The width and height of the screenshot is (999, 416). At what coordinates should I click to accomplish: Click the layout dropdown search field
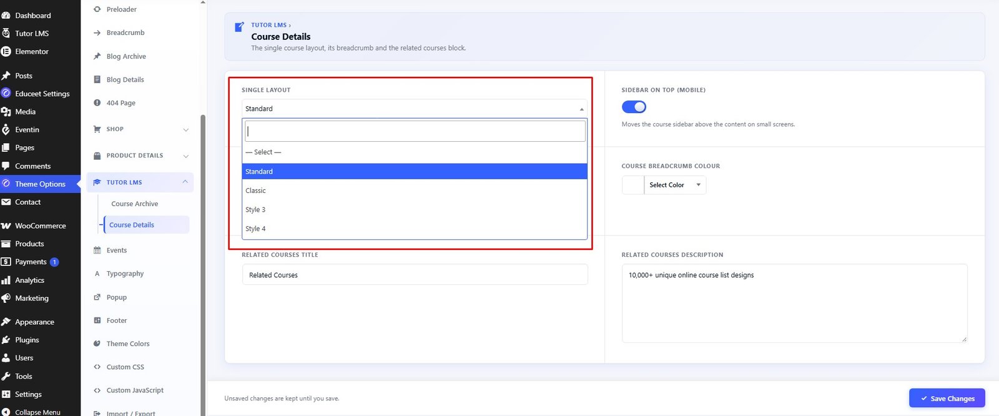415,131
